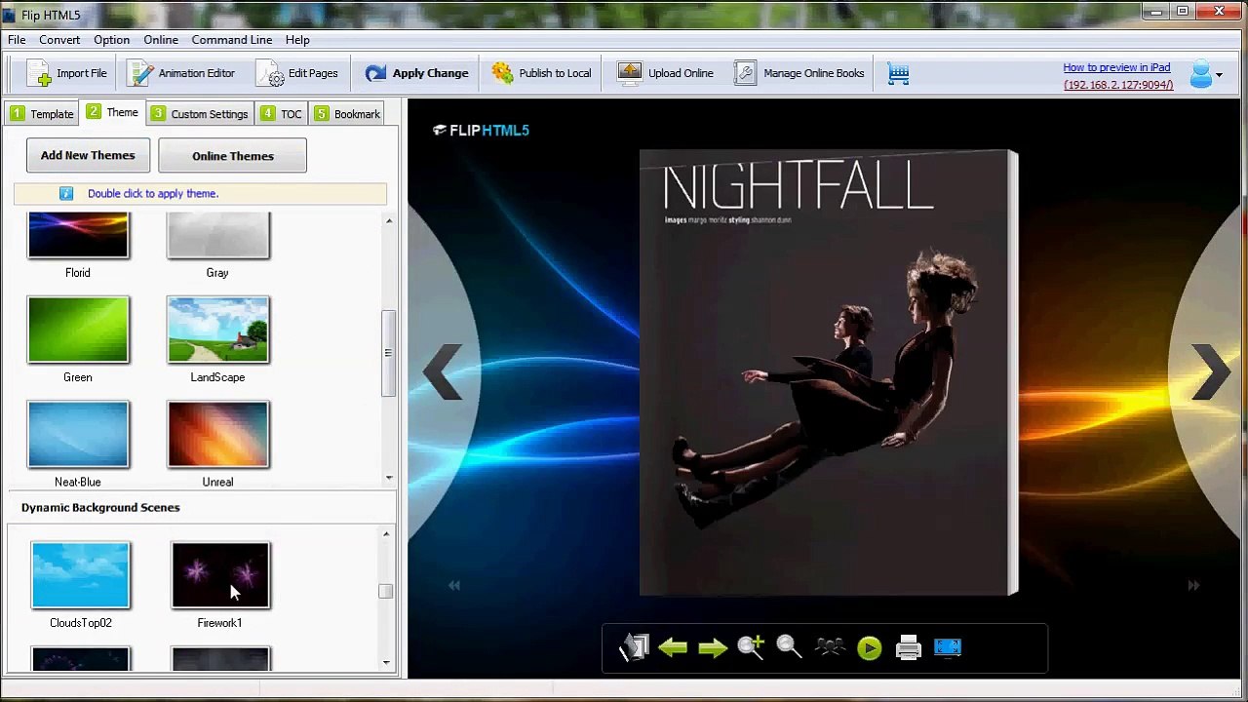The width and height of the screenshot is (1248, 702).
Task: Click the Online Themes button
Action: (232, 156)
